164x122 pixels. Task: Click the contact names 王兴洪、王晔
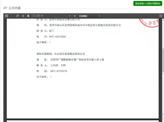click(x=58, y=66)
